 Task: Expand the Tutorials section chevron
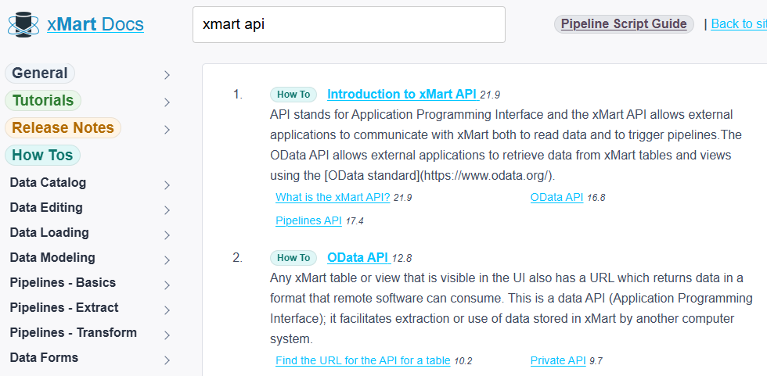pos(167,102)
